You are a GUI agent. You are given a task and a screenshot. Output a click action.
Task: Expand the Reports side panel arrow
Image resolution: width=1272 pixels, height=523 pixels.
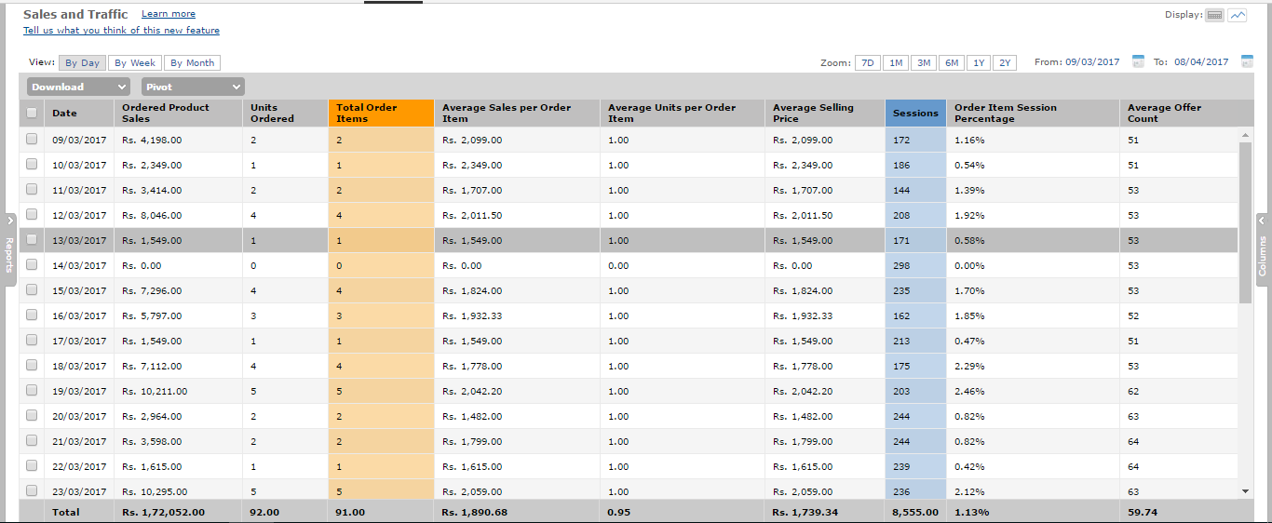pos(10,221)
